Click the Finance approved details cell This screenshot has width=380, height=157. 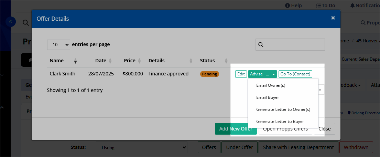pos(169,74)
